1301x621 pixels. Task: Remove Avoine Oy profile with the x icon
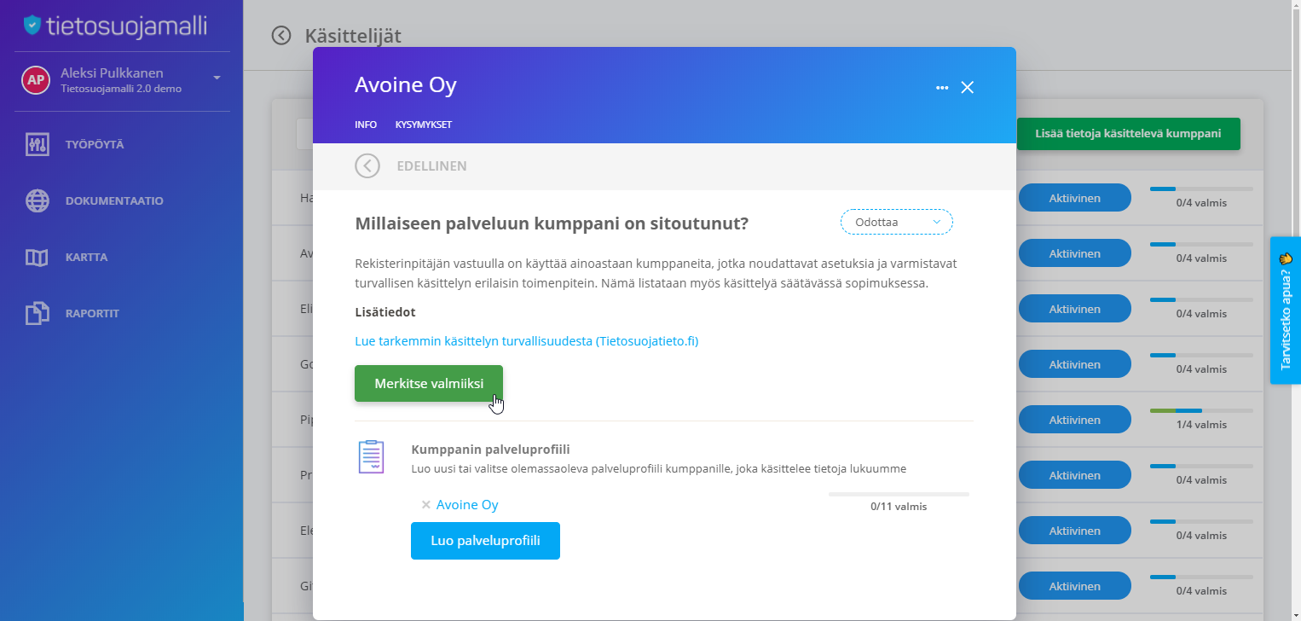click(425, 505)
